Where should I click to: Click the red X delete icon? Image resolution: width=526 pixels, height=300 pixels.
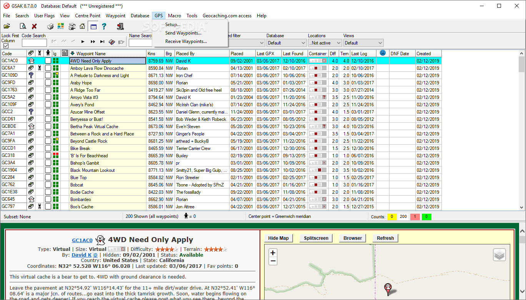34,26
